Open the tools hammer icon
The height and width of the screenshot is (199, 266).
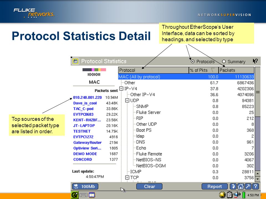click(248, 186)
